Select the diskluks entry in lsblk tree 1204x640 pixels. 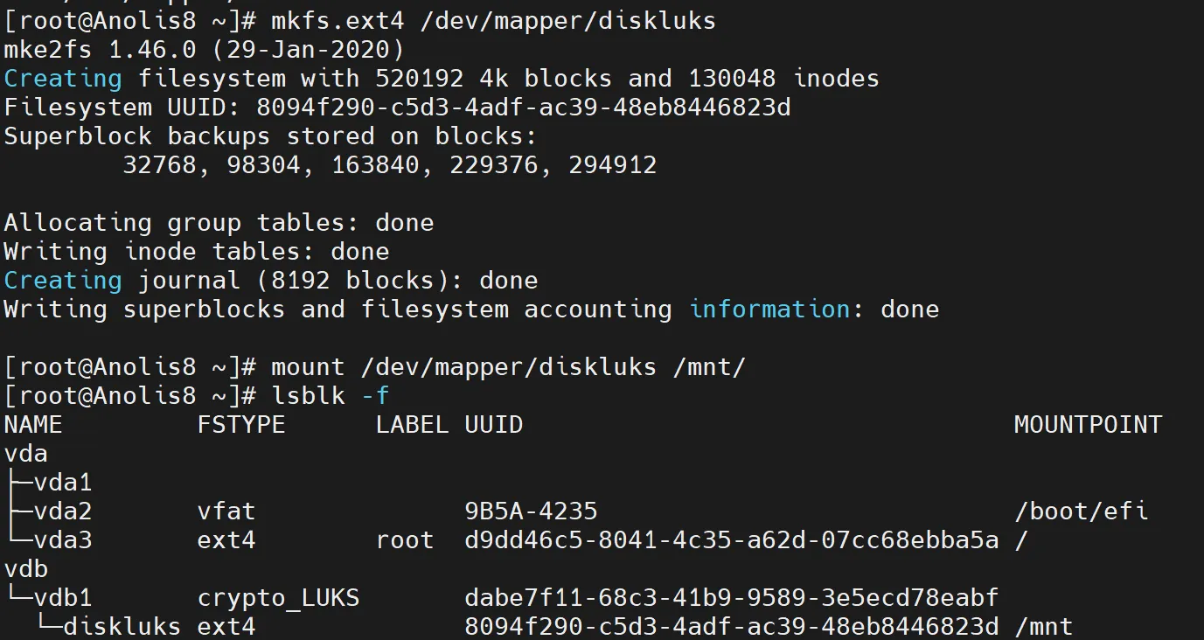[122, 627]
